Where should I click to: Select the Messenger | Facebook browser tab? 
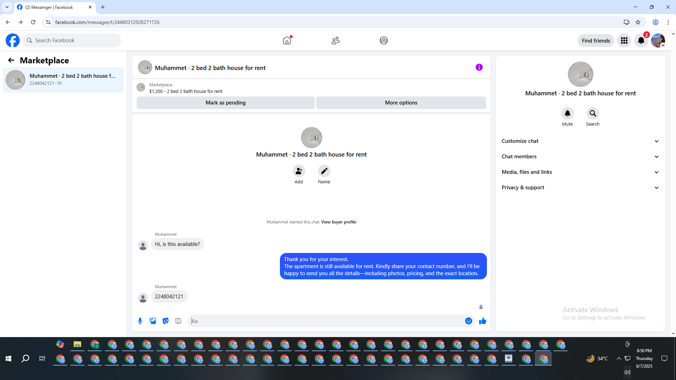55,7
